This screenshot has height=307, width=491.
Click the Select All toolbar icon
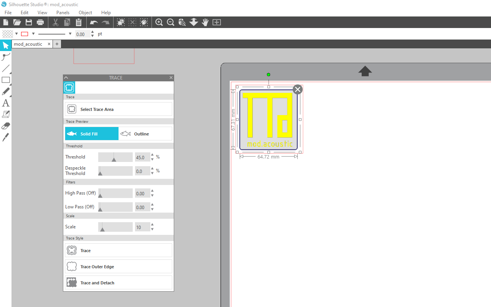121,22
